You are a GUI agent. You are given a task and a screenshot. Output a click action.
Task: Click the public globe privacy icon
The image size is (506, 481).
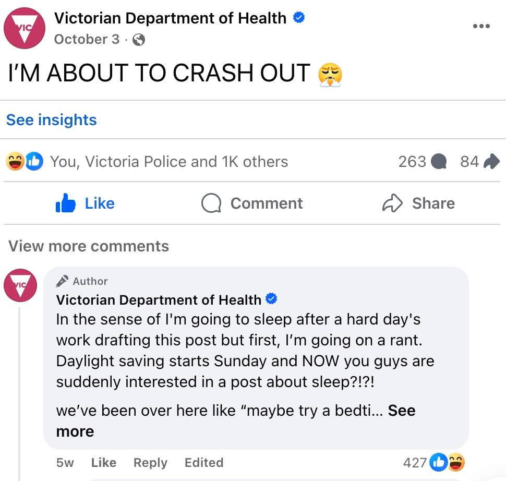pos(139,40)
